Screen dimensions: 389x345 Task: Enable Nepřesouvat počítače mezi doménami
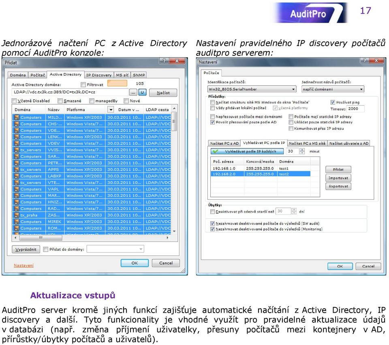point(212,116)
